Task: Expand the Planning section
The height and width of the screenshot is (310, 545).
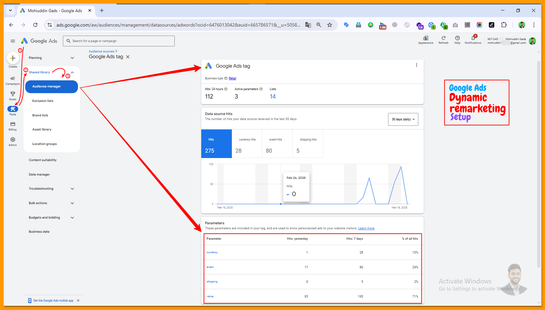Action: 72,58
